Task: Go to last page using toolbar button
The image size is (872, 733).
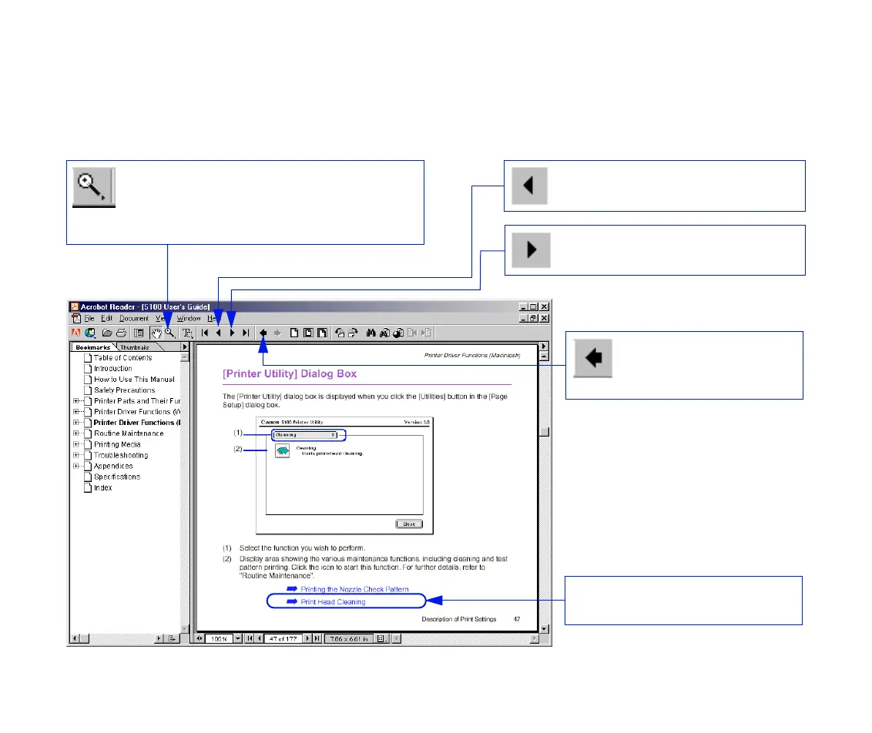Action: pyautogui.click(x=245, y=333)
